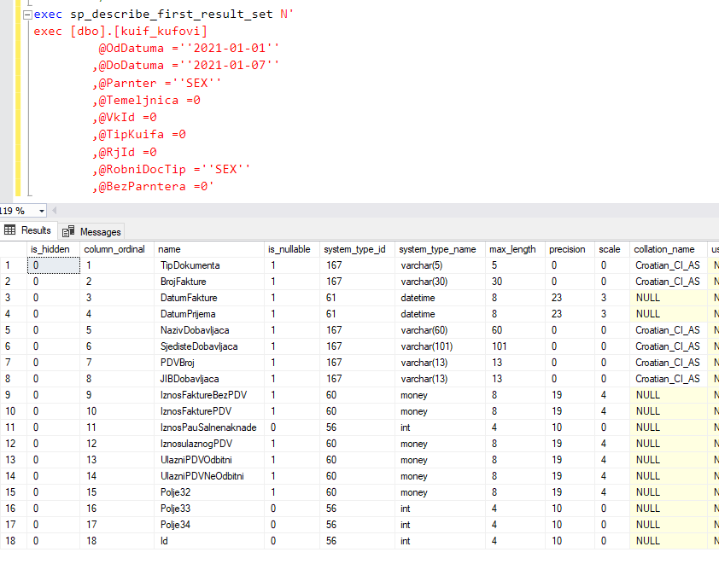The image size is (719, 564).
Task: Click the @OdDatuma parameter line in editor
Action: pyautogui.click(x=189, y=48)
